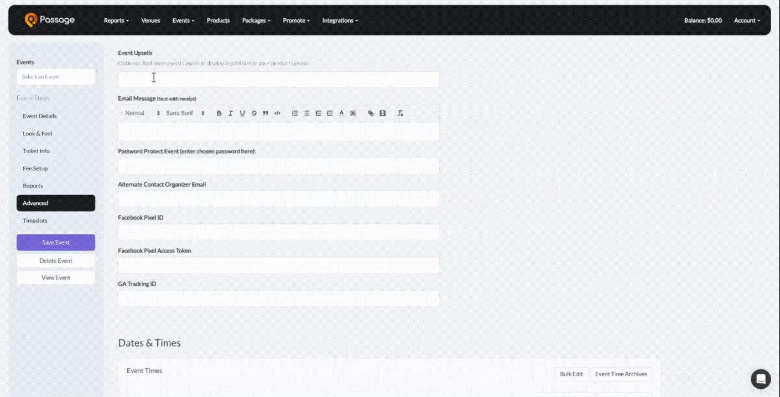
Task: Apply ordered numbered list formatting
Action: point(295,113)
